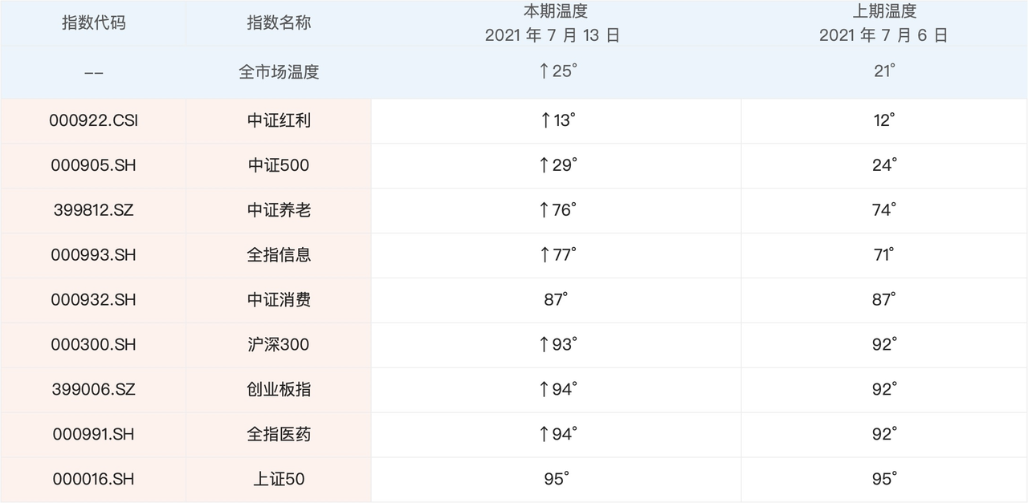
Task: Open index code 000016.SH
Action: click(x=94, y=480)
